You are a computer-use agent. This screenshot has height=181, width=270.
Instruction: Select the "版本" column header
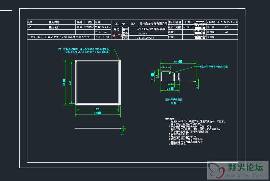tap(30, 22)
